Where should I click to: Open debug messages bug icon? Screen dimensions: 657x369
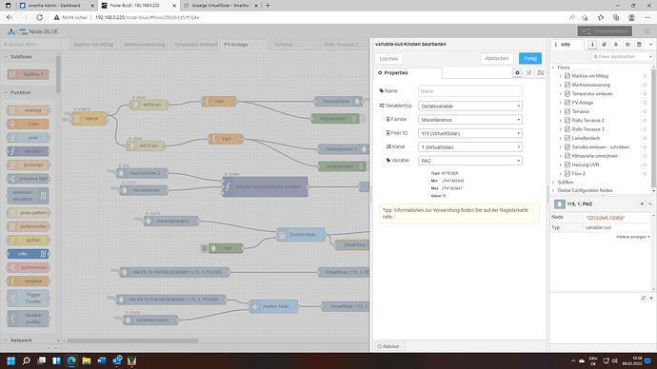point(615,45)
